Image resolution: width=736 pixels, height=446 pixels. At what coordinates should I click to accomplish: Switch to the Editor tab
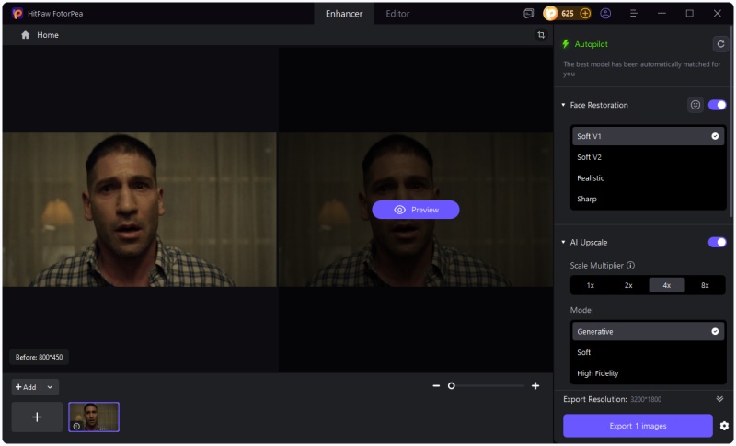pyautogui.click(x=397, y=14)
